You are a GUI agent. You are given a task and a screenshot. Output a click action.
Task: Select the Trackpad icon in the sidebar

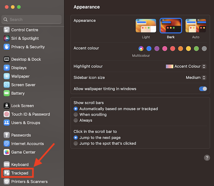click(7, 173)
